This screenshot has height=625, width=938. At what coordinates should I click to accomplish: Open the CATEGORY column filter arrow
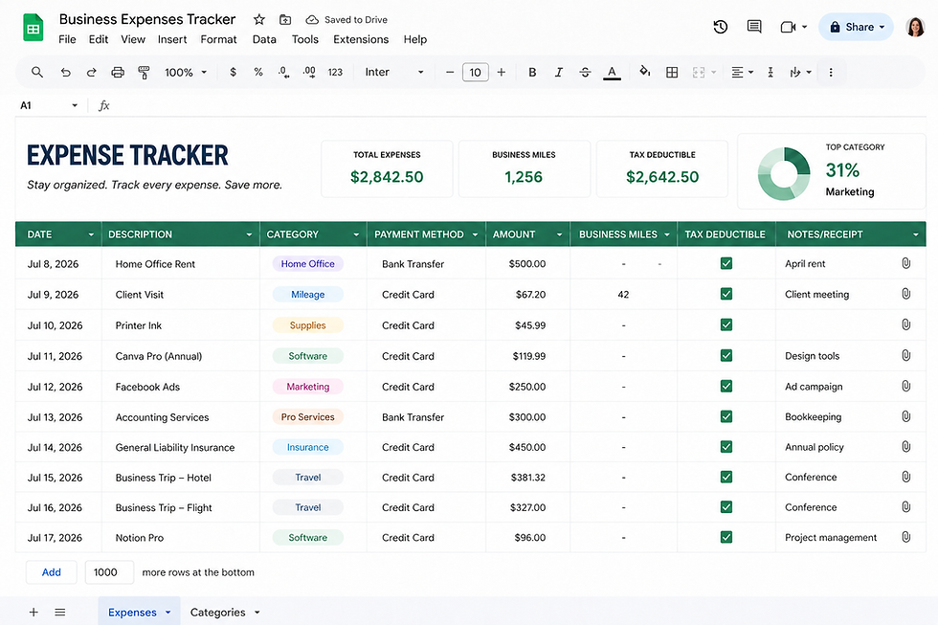[356, 234]
